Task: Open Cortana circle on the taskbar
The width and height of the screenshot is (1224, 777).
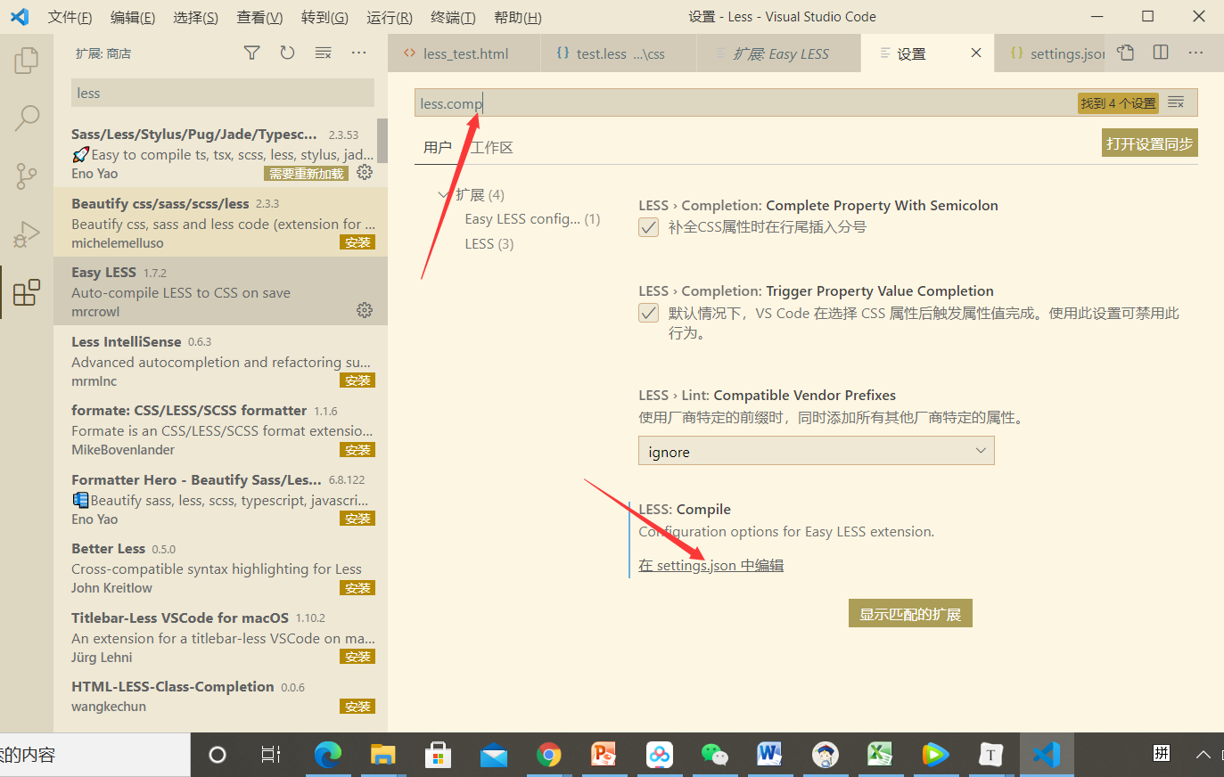Action: pyautogui.click(x=218, y=755)
